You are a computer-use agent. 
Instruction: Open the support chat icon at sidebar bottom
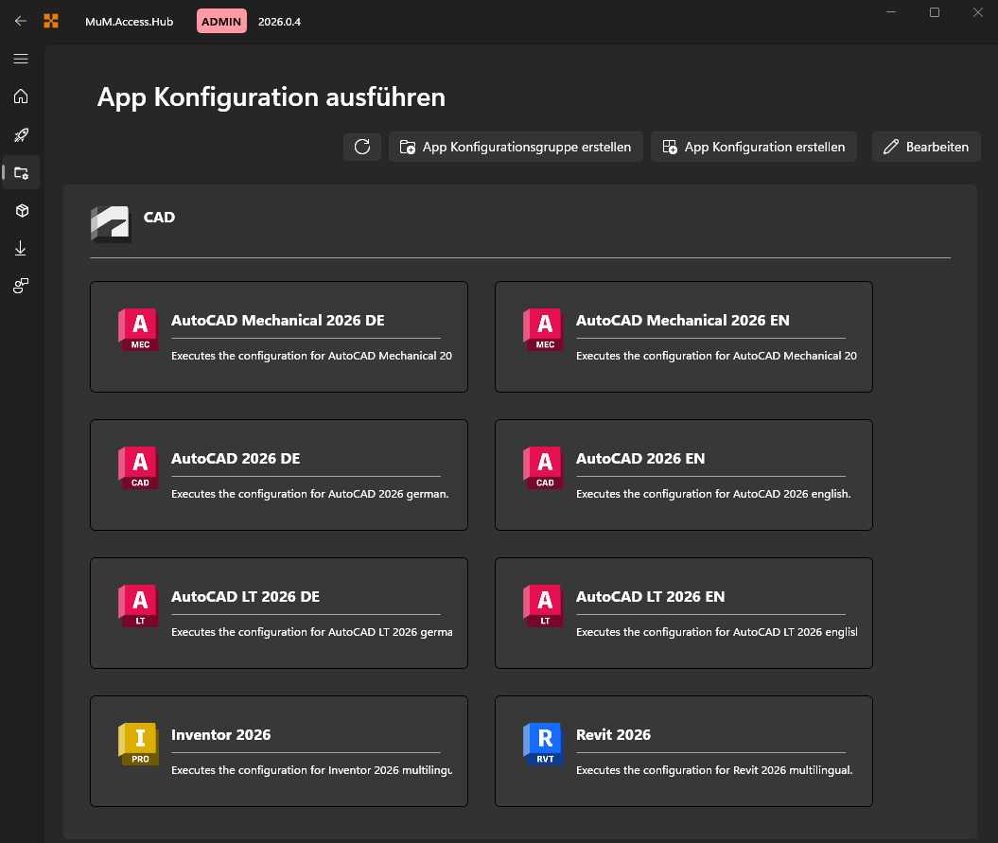(x=20, y=285)
